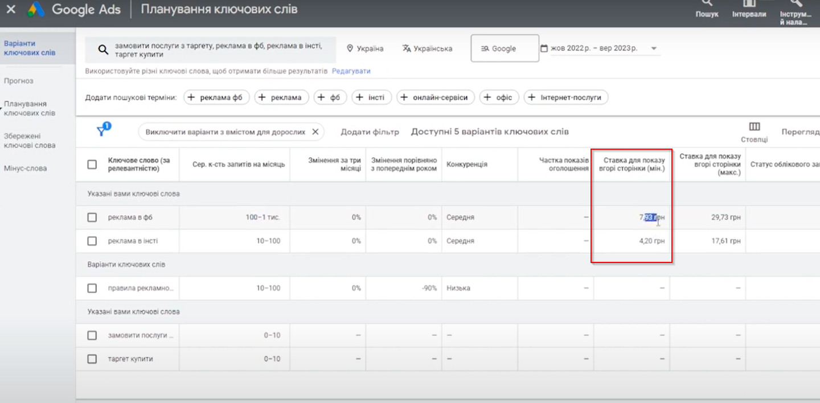This screenshot has width=820, height=403.
Task: Check the box for таргет купити
Action: click(x=92, y=359)
